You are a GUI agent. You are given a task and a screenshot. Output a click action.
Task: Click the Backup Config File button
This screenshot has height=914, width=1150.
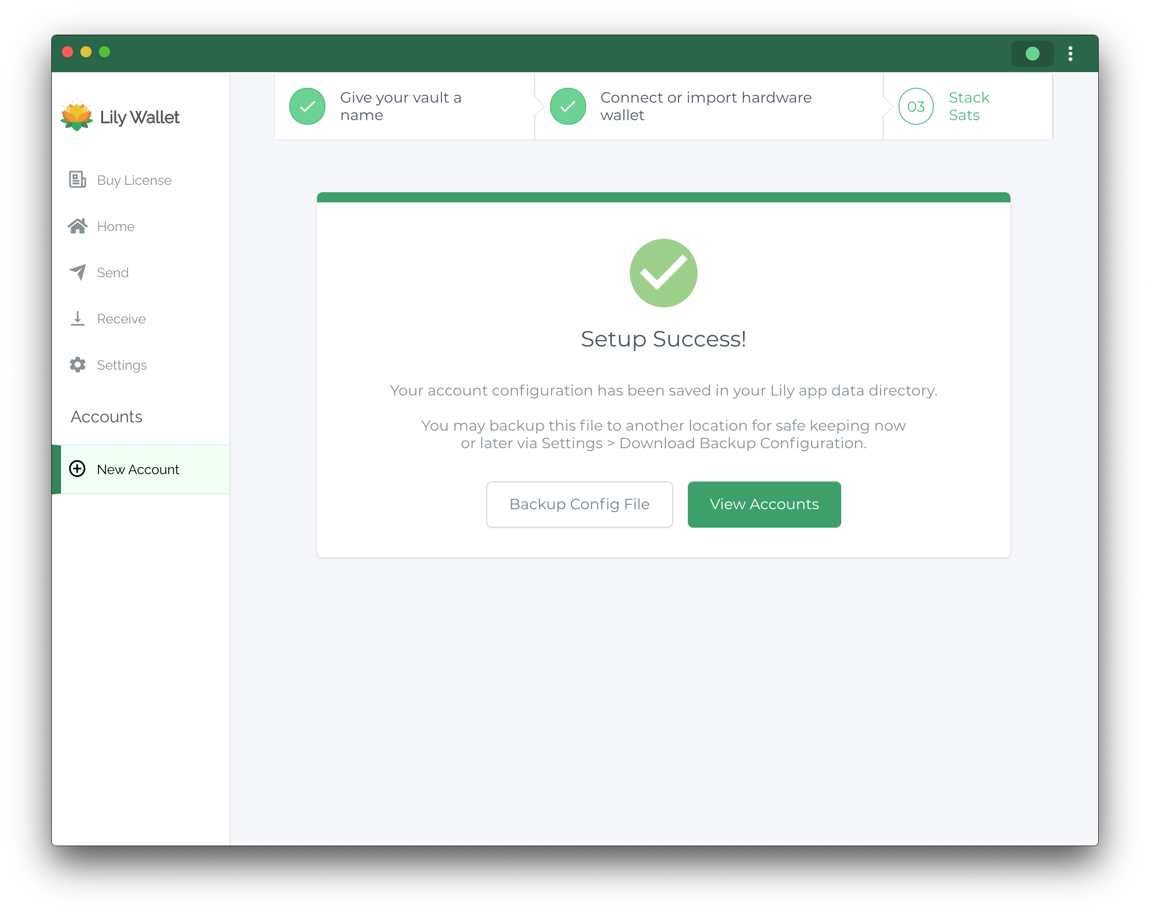click(x=580, y=504)
